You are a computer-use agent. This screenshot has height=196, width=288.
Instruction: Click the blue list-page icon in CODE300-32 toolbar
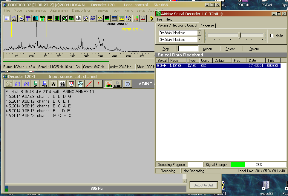pyautogui.click(x=7, y=18)
